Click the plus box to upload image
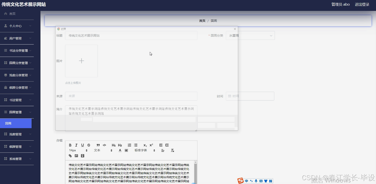The width and height of the screenshot is (376, 184). tap(81, 61)
